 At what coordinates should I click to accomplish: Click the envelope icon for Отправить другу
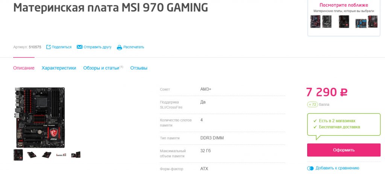click(x=79, y=47)
